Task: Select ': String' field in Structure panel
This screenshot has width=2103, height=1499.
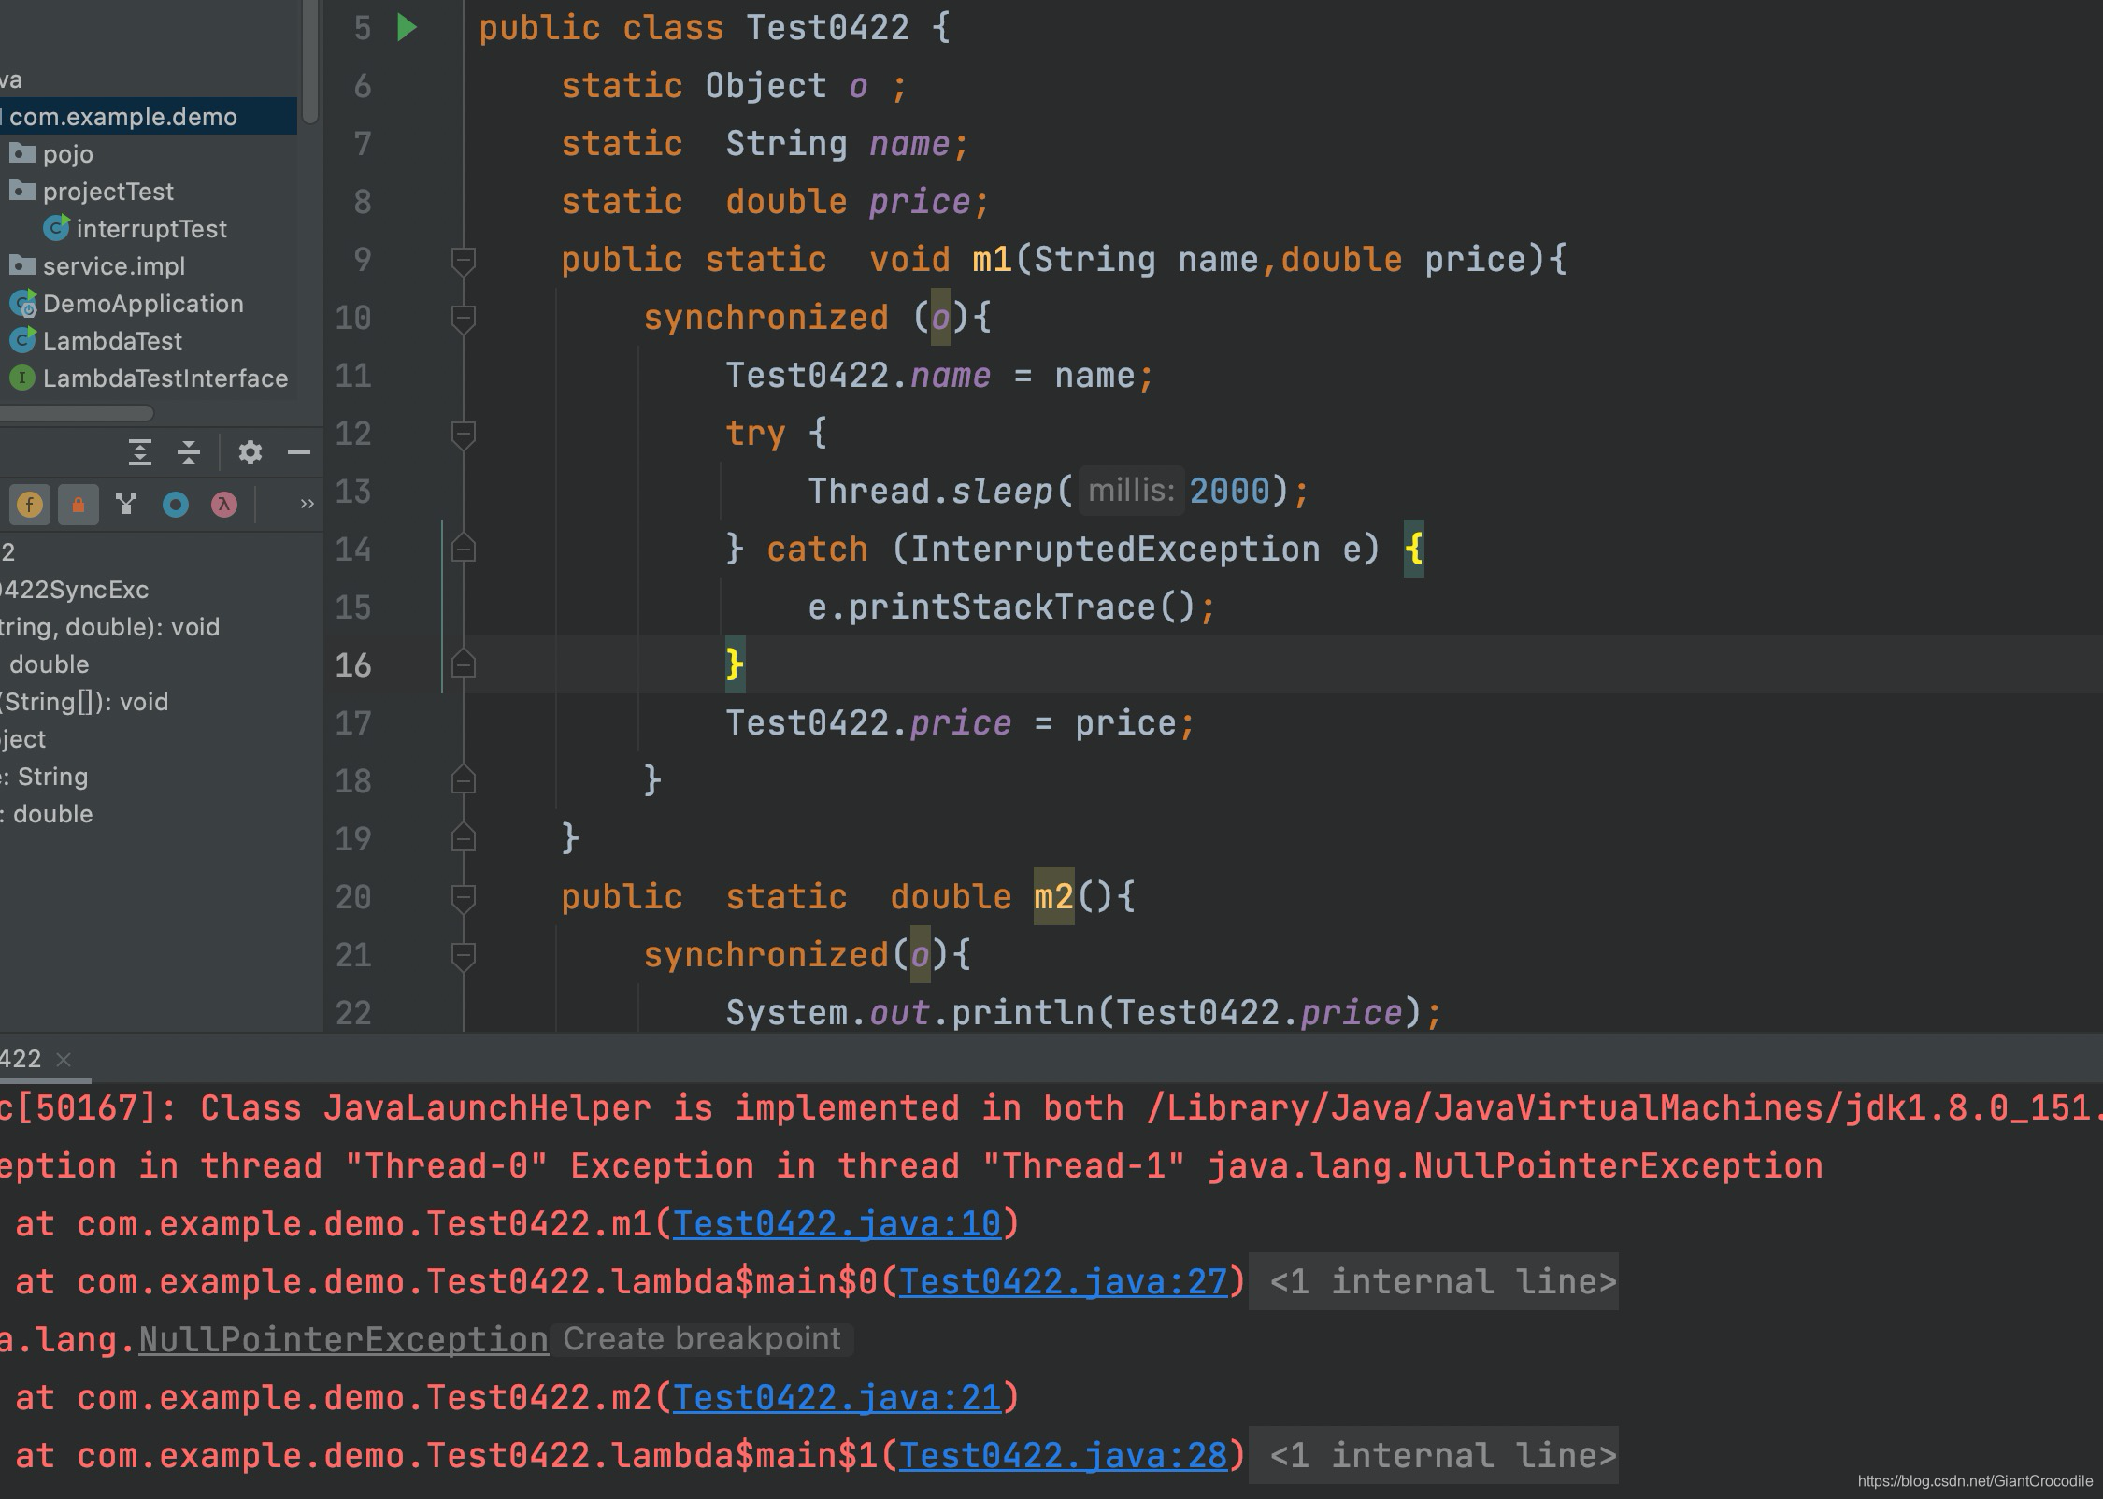Action: (45, 777)
